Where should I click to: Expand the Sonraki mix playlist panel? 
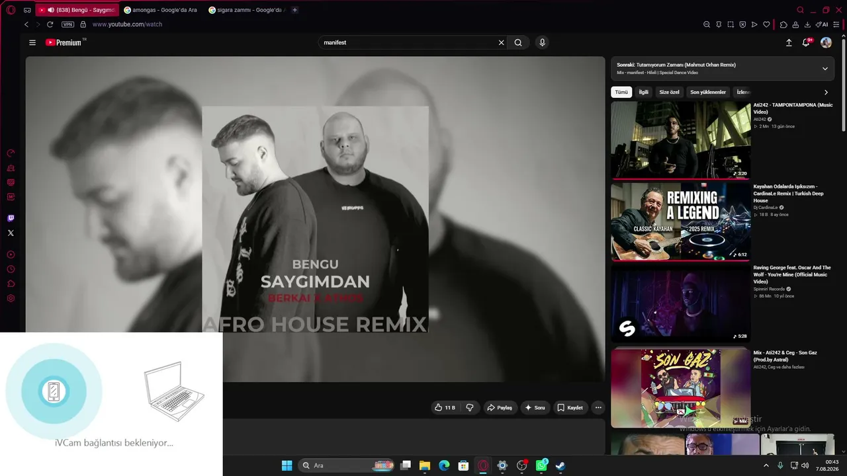coord(825,69)
